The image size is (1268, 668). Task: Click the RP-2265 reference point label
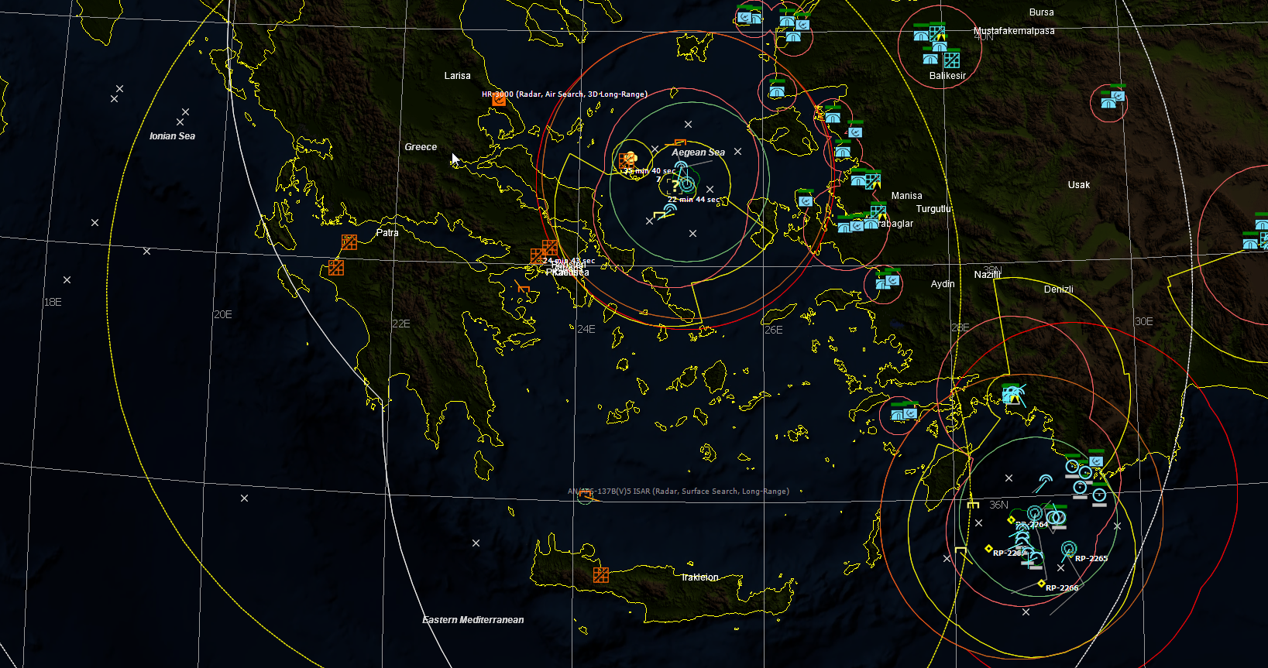1091,558
